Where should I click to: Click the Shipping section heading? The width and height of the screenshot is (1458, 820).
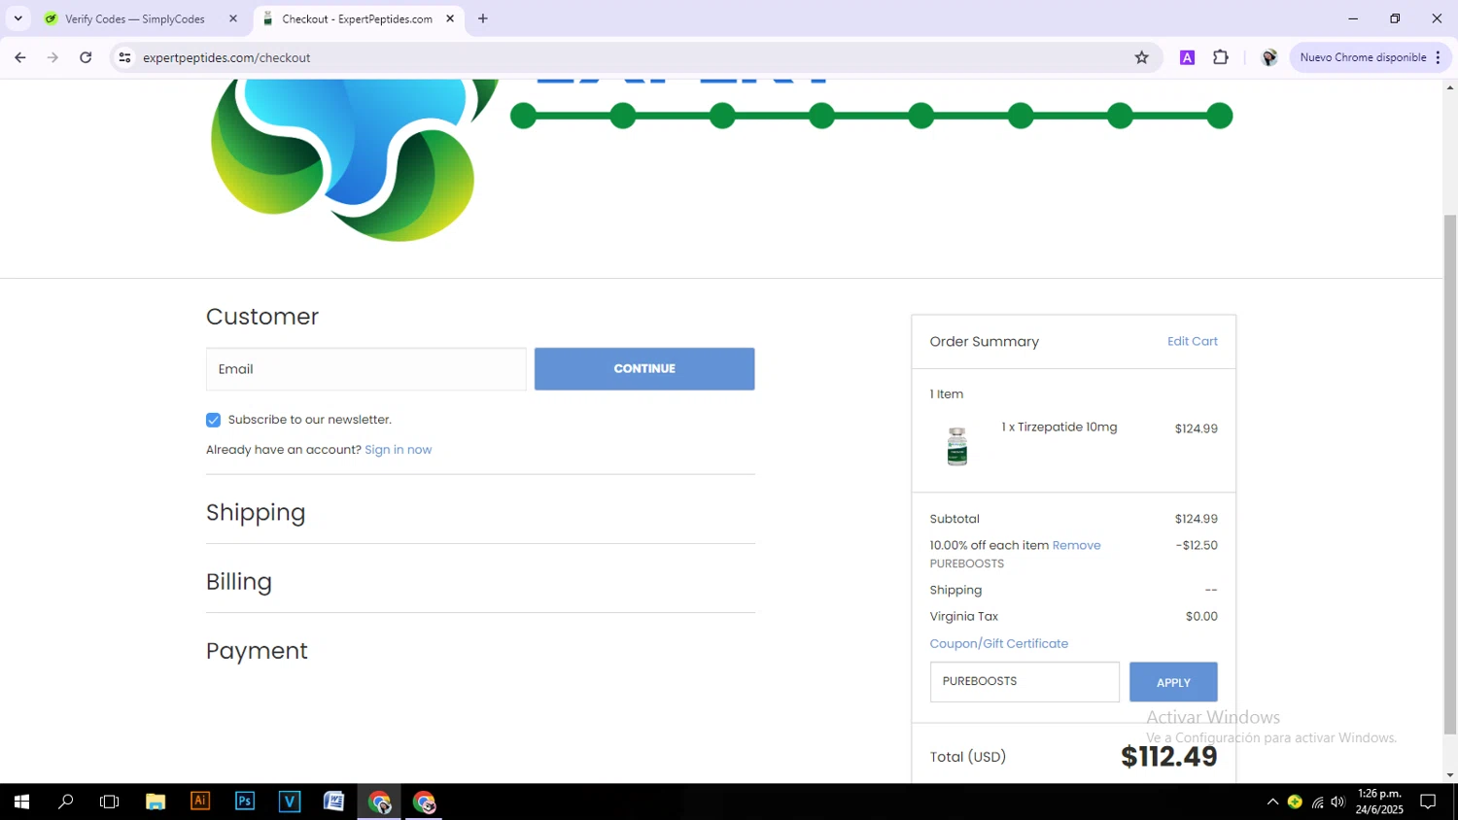[256, 513]
